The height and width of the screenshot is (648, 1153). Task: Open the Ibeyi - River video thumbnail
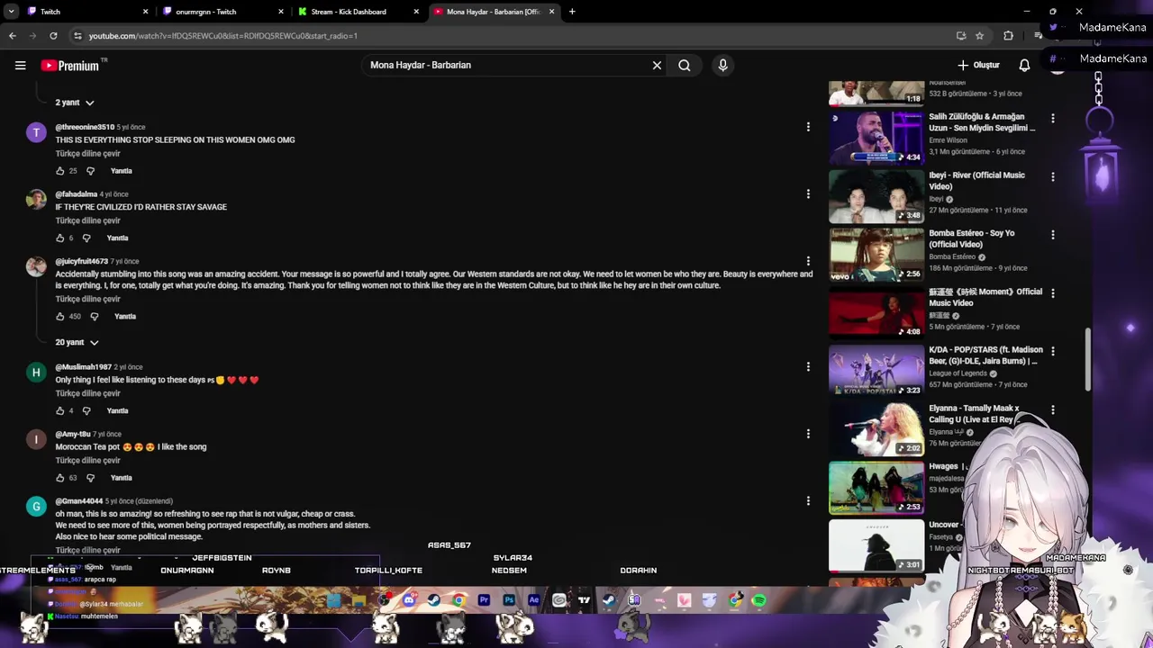tap(876, 196)
